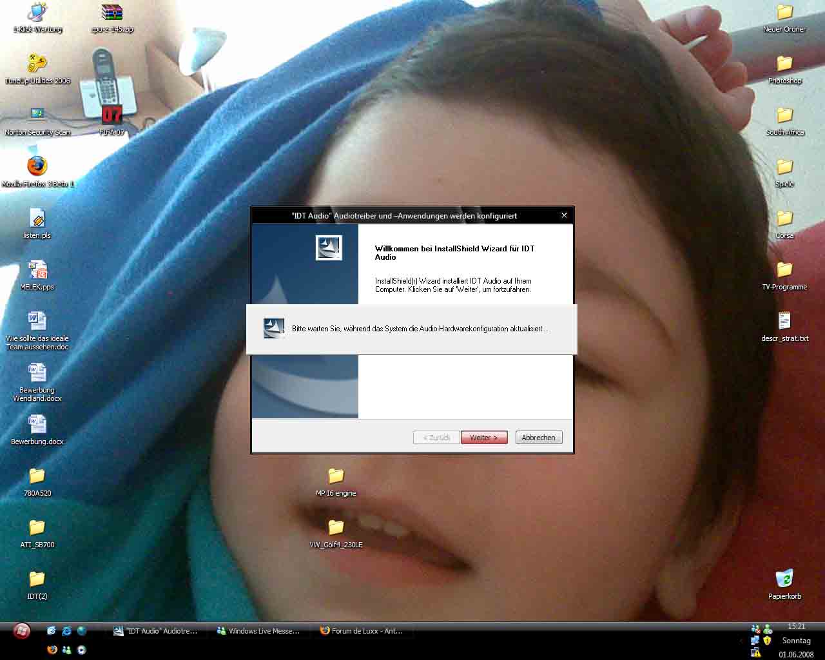825x660 pixels.
Task: Click Abbrechen to cancel the IDT Audio installer
Action: 539,438
